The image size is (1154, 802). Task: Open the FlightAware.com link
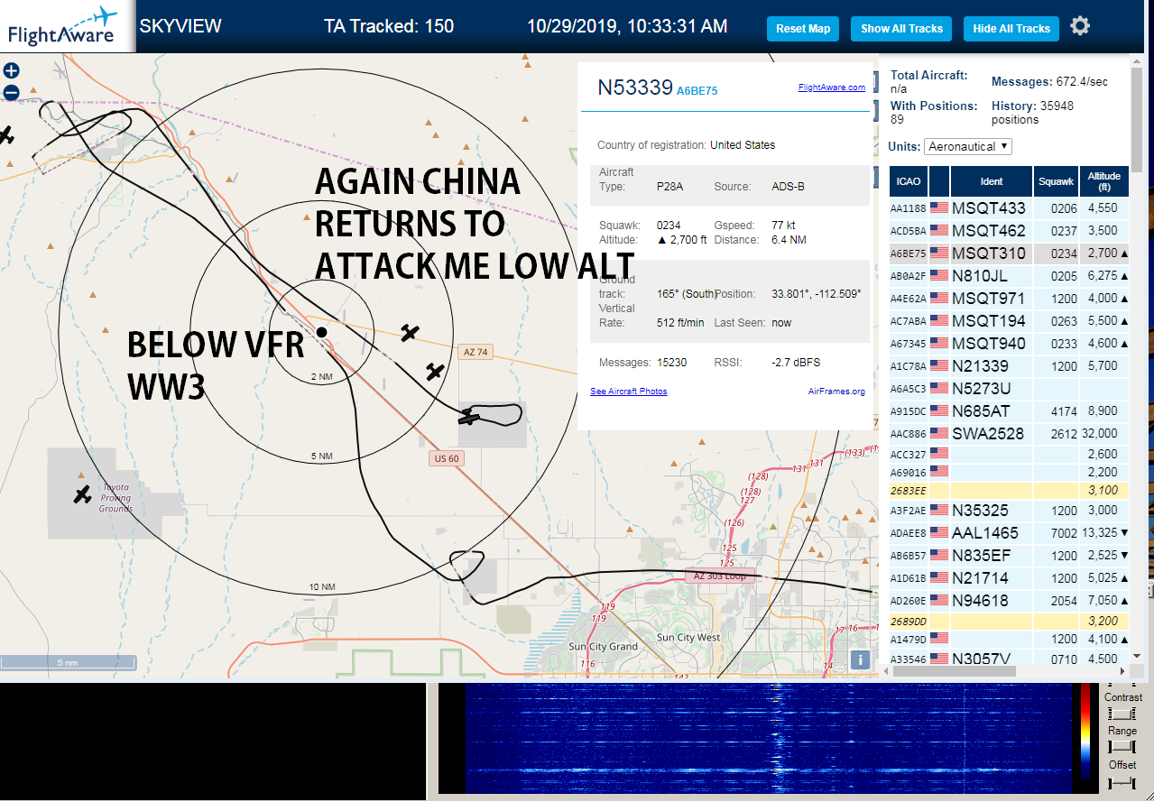831,88
